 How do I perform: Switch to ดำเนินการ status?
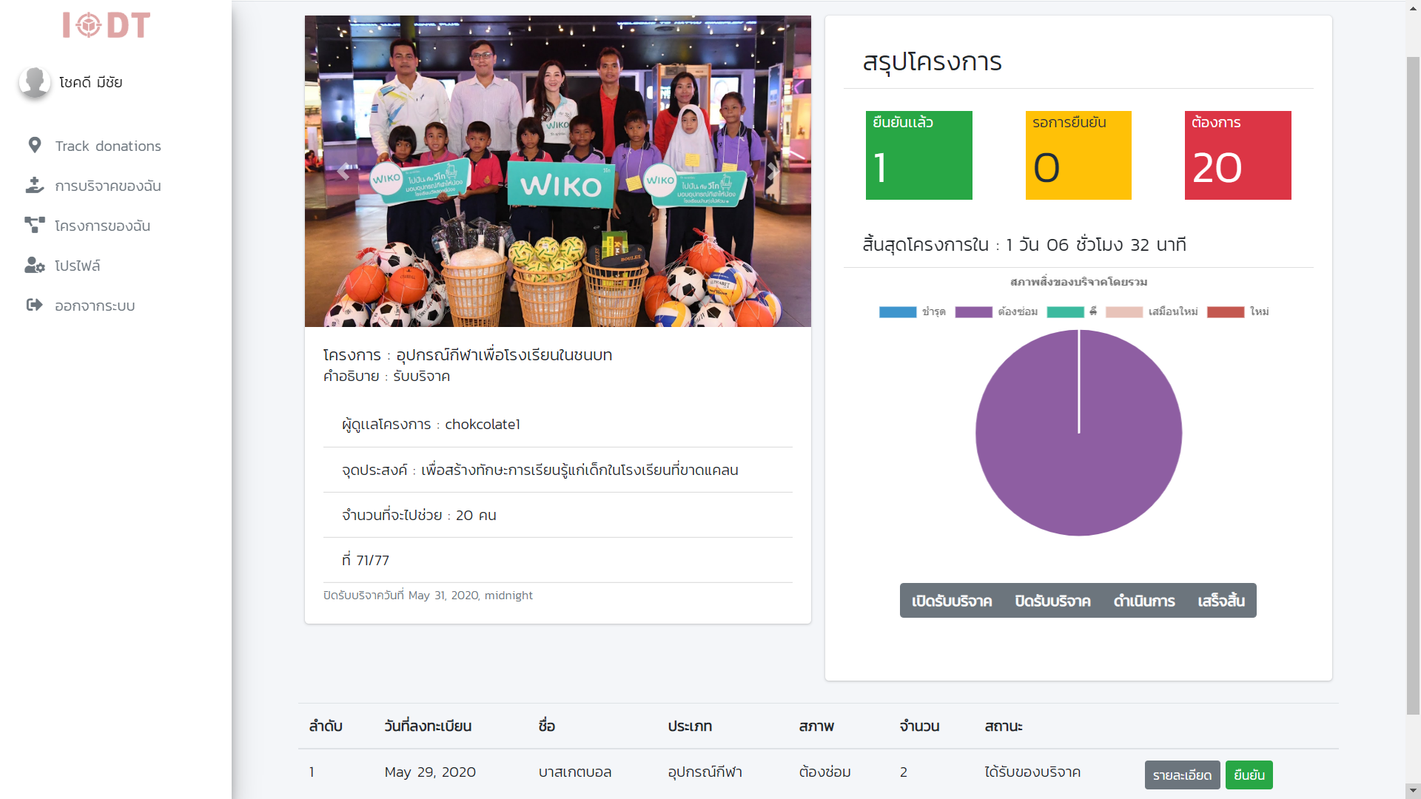pyautogui.click(x=1143, y=601)
